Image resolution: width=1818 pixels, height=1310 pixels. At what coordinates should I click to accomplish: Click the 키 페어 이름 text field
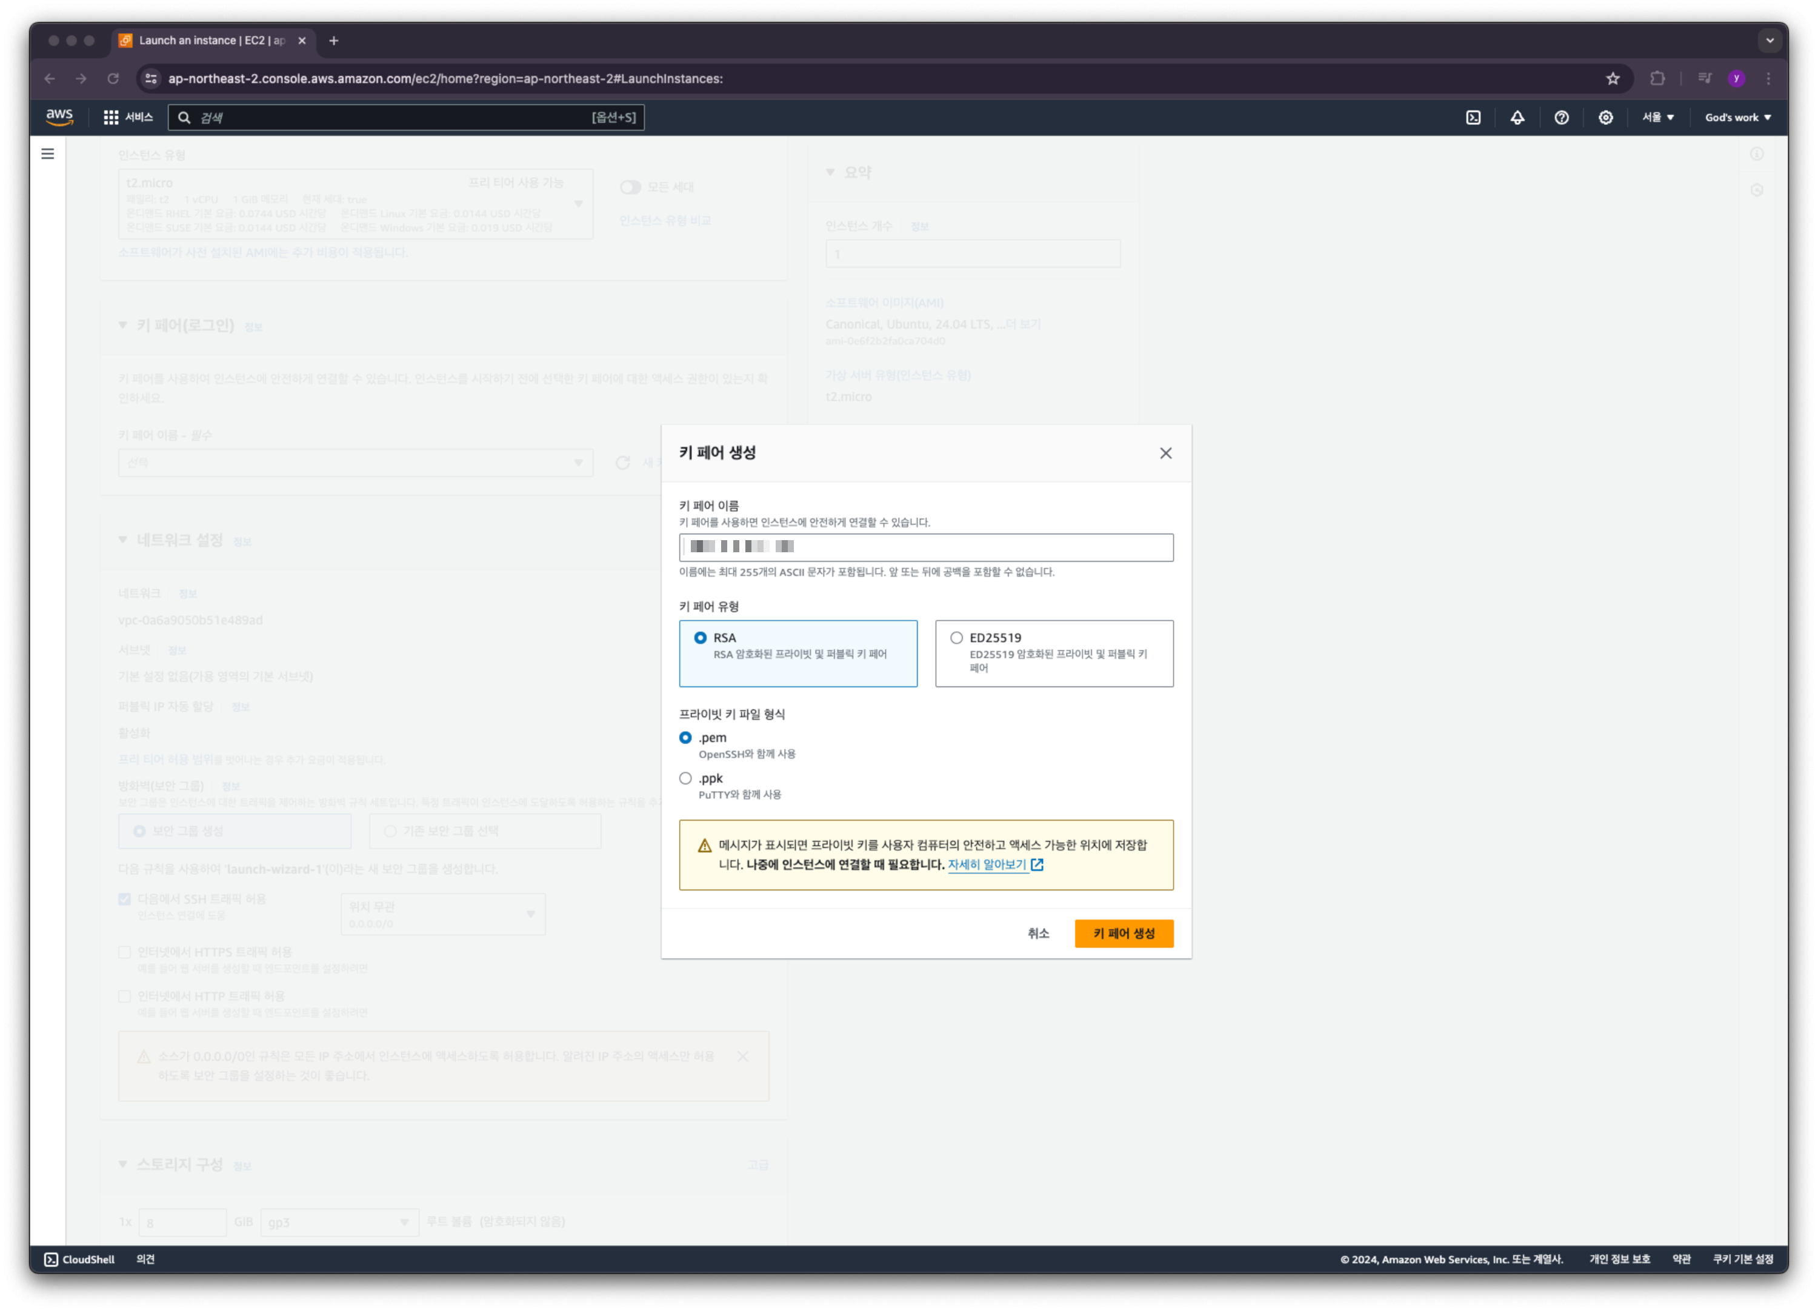pyautogui.click(x=926, y=547)
